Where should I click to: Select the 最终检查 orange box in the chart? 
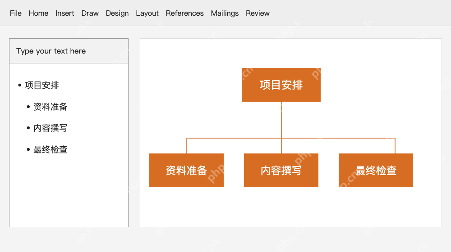pyautogui.click(x=376, y=170)
